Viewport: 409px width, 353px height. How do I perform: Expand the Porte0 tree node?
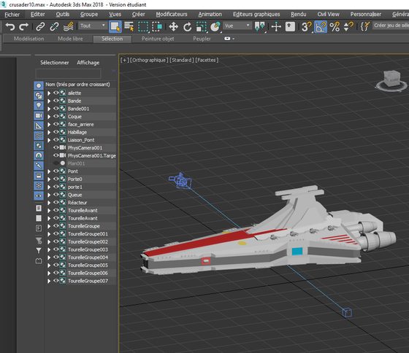(x=49, y=179)
